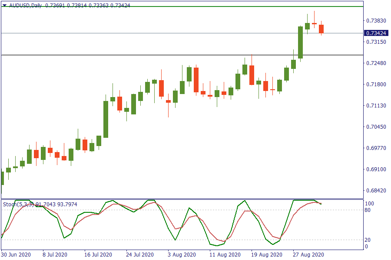The image size is (391, 260).
Task: Select the green horizontal resistance line at top
Action: point(182,6)
